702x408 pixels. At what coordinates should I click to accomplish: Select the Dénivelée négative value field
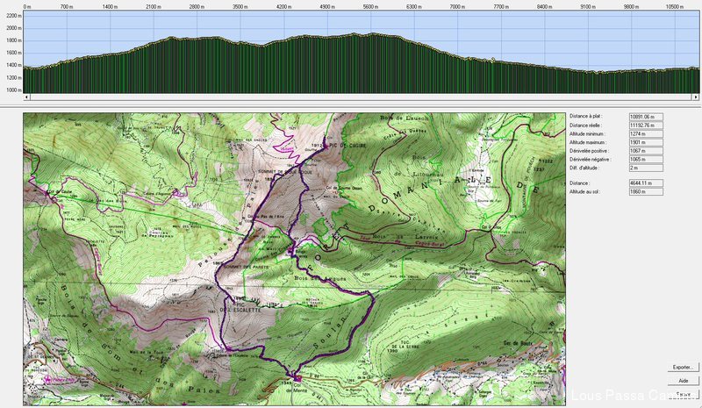coord(646,160)
